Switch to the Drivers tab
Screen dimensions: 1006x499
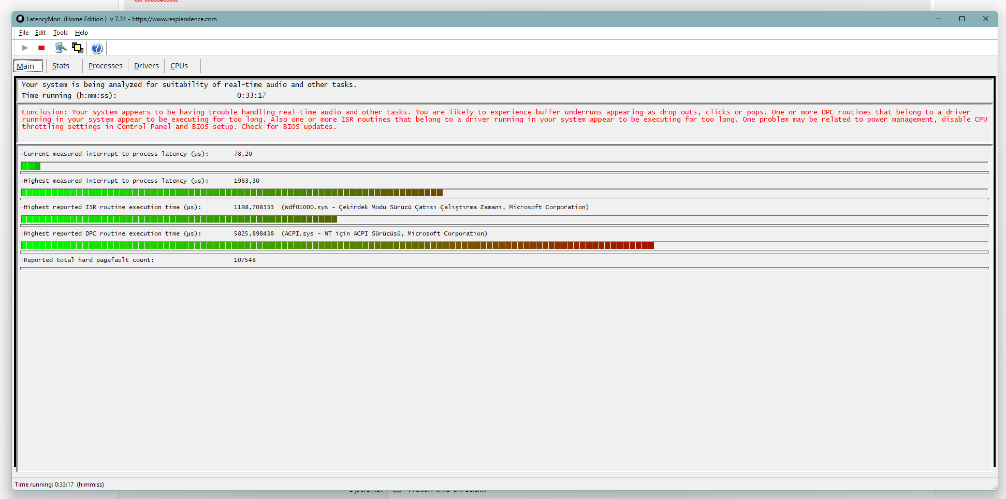(x=147, y=66)
